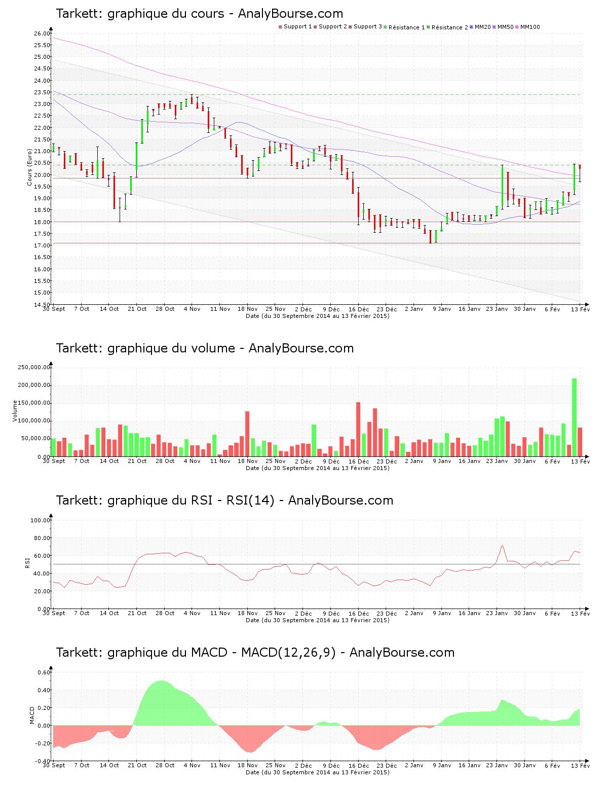608x786 pixels.
Task: Click the '23 Janv' date label under price chart
Action: (x=497, y=309)
